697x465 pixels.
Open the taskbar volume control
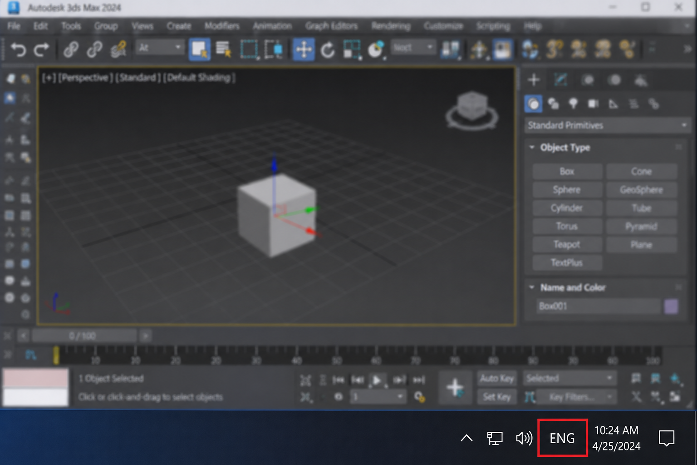point(524,438)
